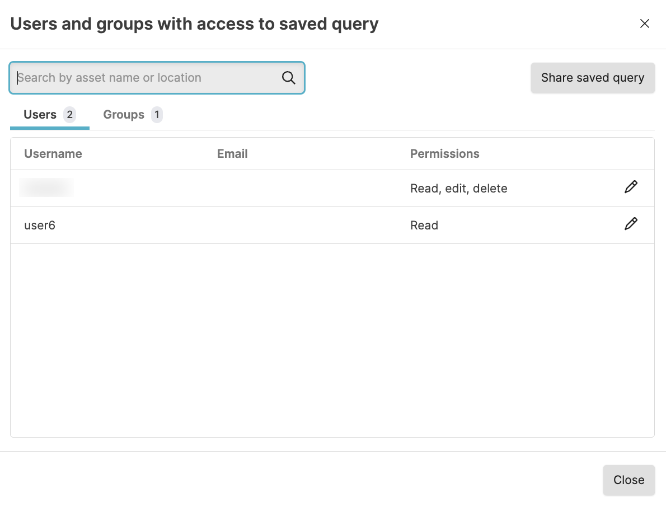Switch to the Groups tab
Viewport: 666px width, 507px height.
point(124,115)
